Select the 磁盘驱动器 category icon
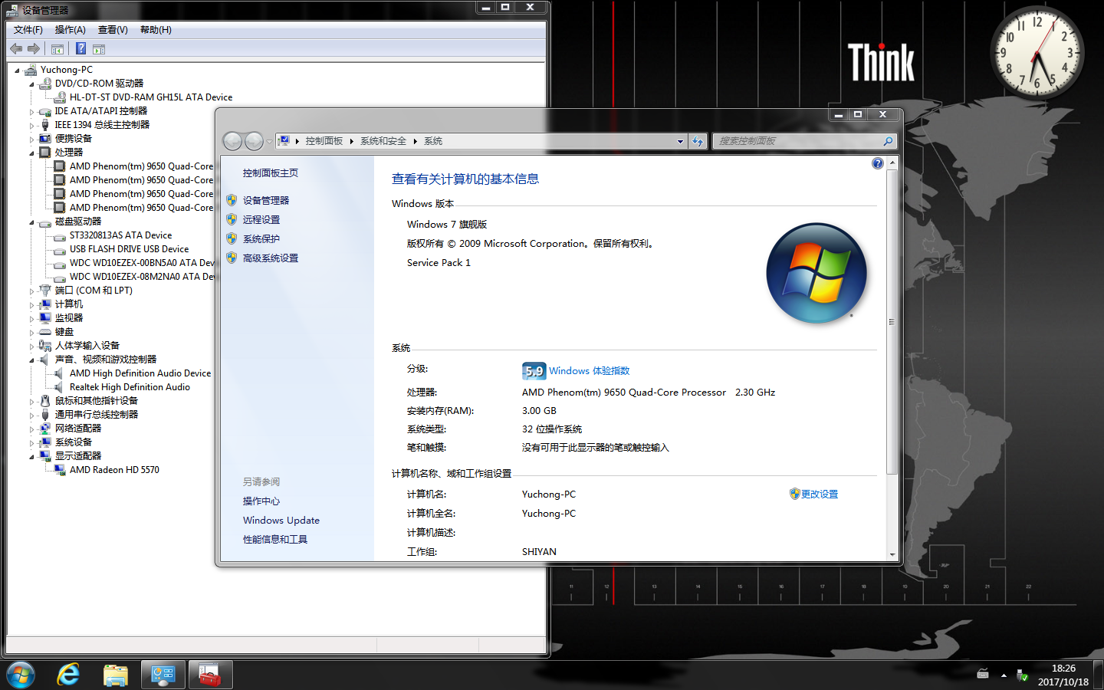 (x=45, y=222)
